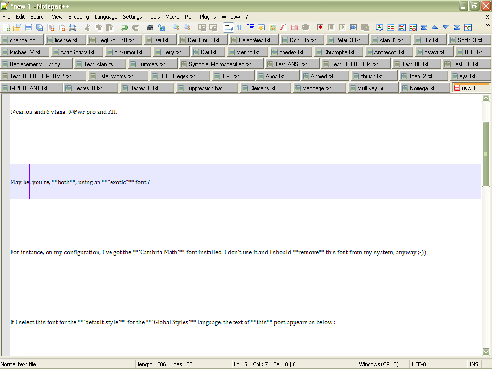Screen dimensions: 492x369
Task: Open the Encoding menu
Action: coord(79,17)
